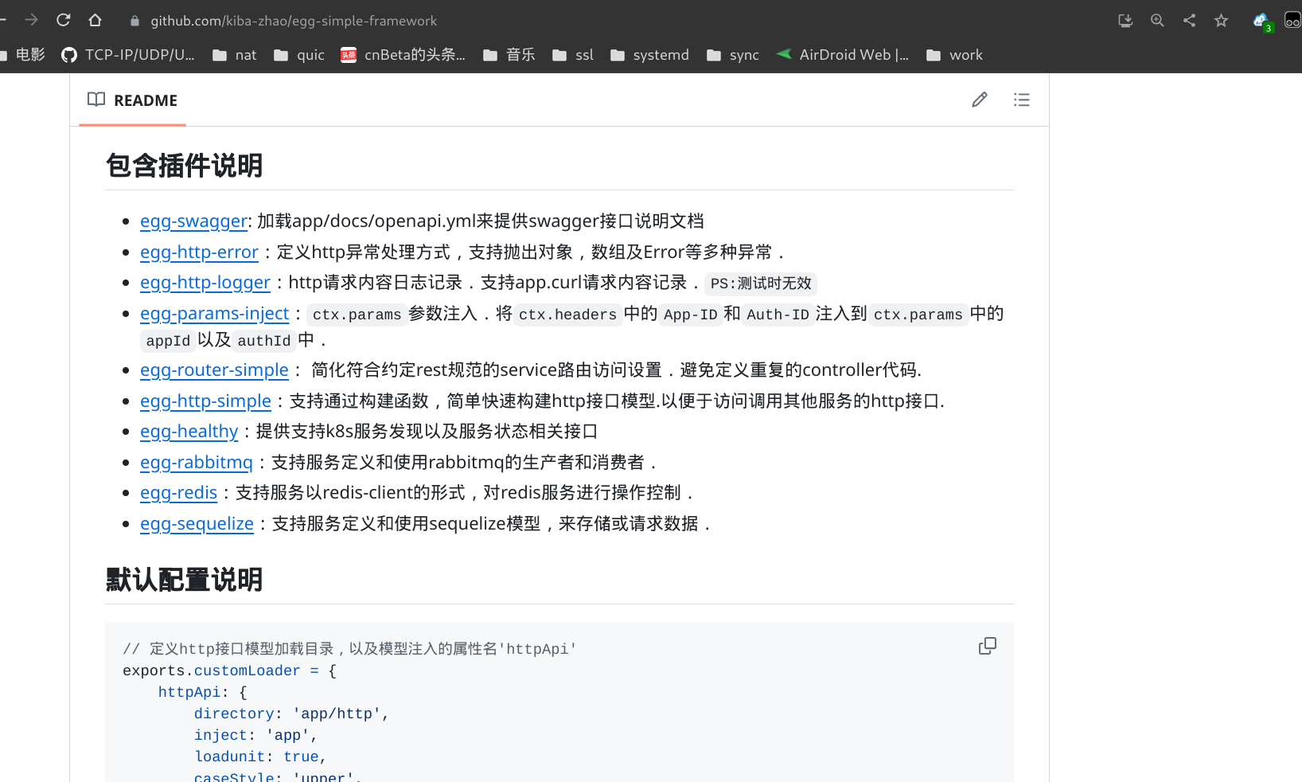Copy code block with copy icon
The width and height of the screenshot is (1302, 782).
tap(988, 646)
